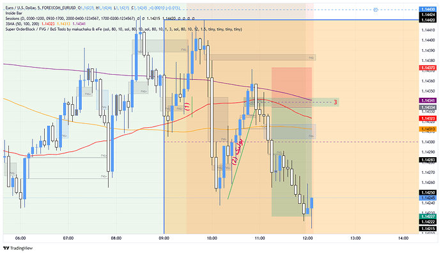This screenshot has height=253, width=441.
Task: Click the 1.14400 price scale tick
Action: [428, 40]
